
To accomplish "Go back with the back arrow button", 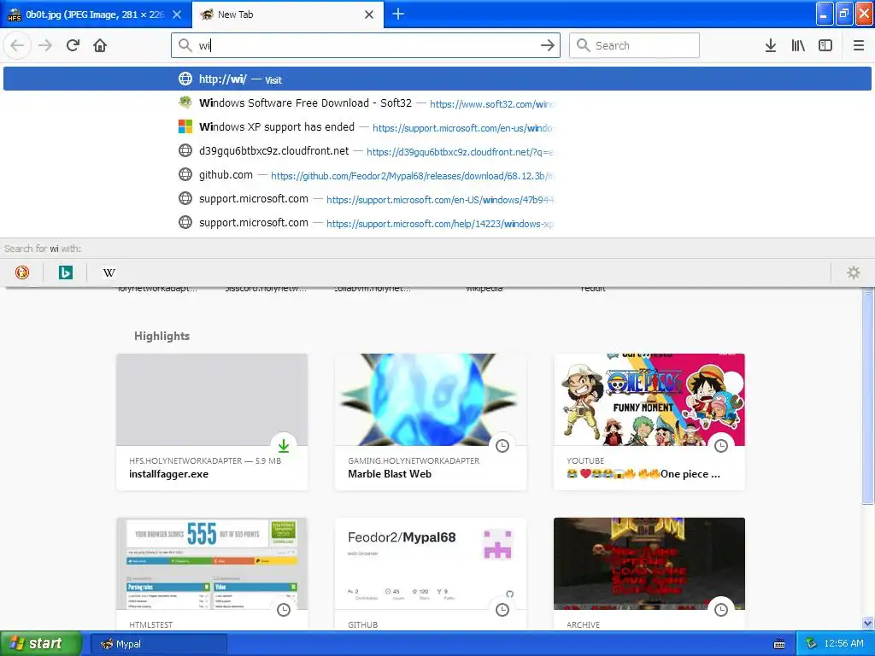I will [x=17, y=45].
